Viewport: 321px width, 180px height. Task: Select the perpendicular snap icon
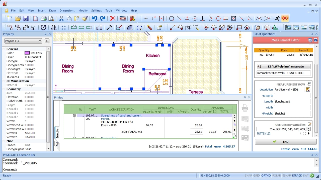click(x=203, y=18)
